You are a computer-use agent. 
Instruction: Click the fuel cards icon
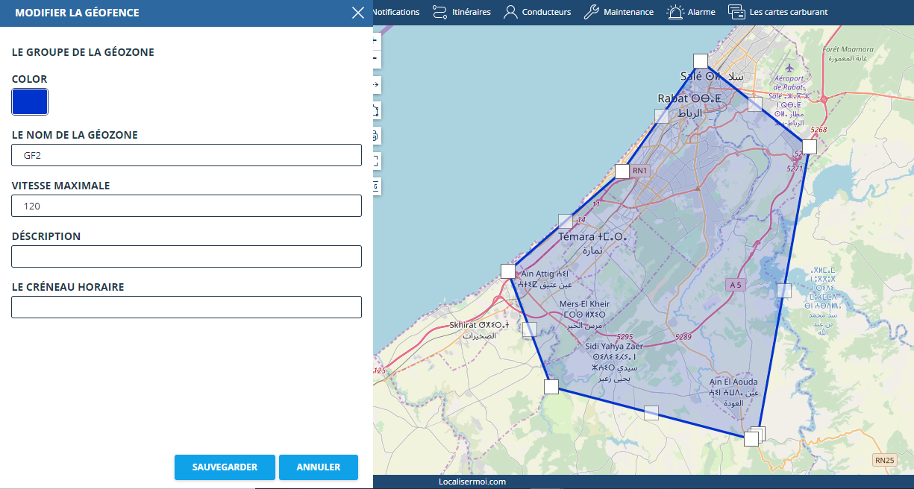pos(736,12)
